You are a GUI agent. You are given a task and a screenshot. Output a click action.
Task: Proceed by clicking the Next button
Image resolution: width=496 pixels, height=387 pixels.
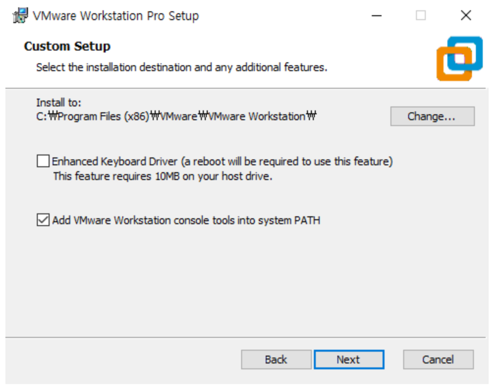tap(349, 360)
